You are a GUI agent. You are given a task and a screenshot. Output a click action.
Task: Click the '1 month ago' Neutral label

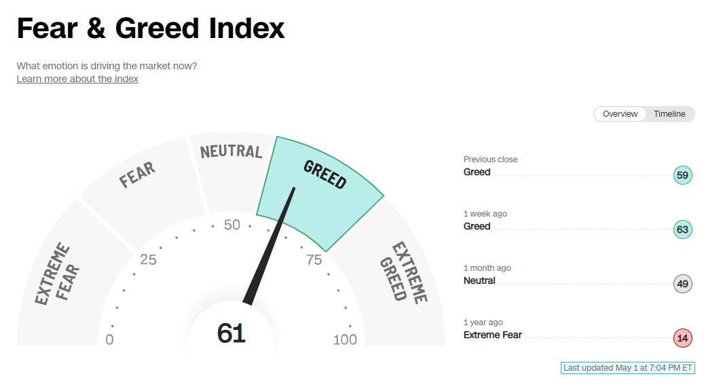tap(479, 281)
